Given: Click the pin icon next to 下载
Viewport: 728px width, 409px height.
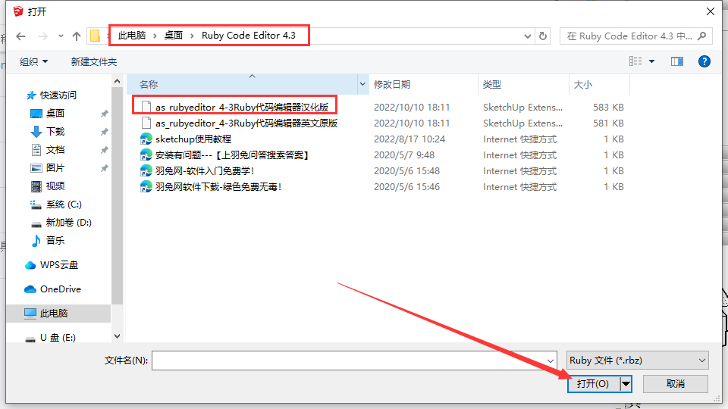Looking at the screenshot, I should click(x=105, y=132).
